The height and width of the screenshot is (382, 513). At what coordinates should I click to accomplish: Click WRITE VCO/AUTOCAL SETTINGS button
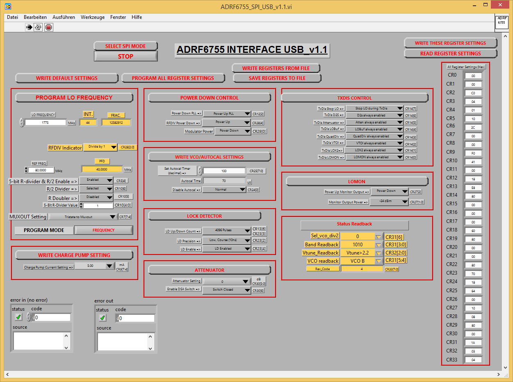point(209,157)
